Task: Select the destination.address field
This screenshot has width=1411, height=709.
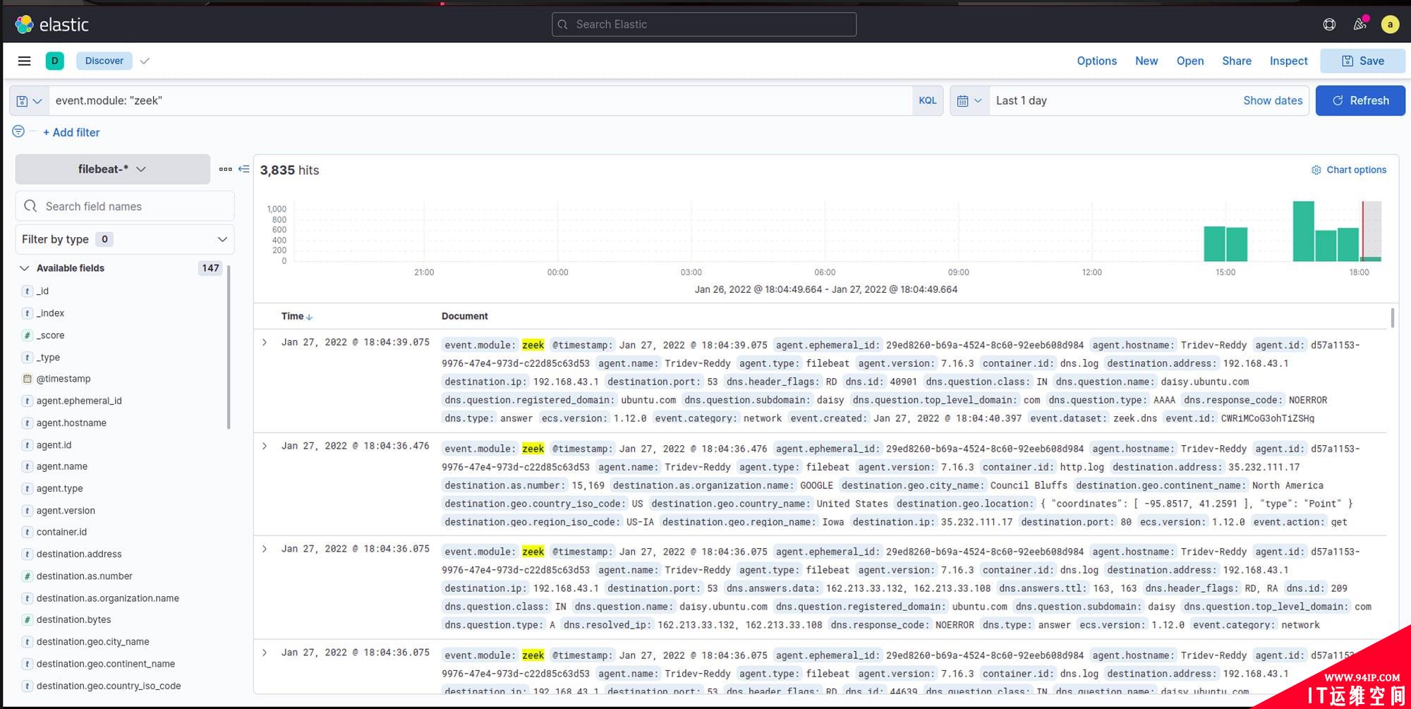Action: (x=79, y=555)
